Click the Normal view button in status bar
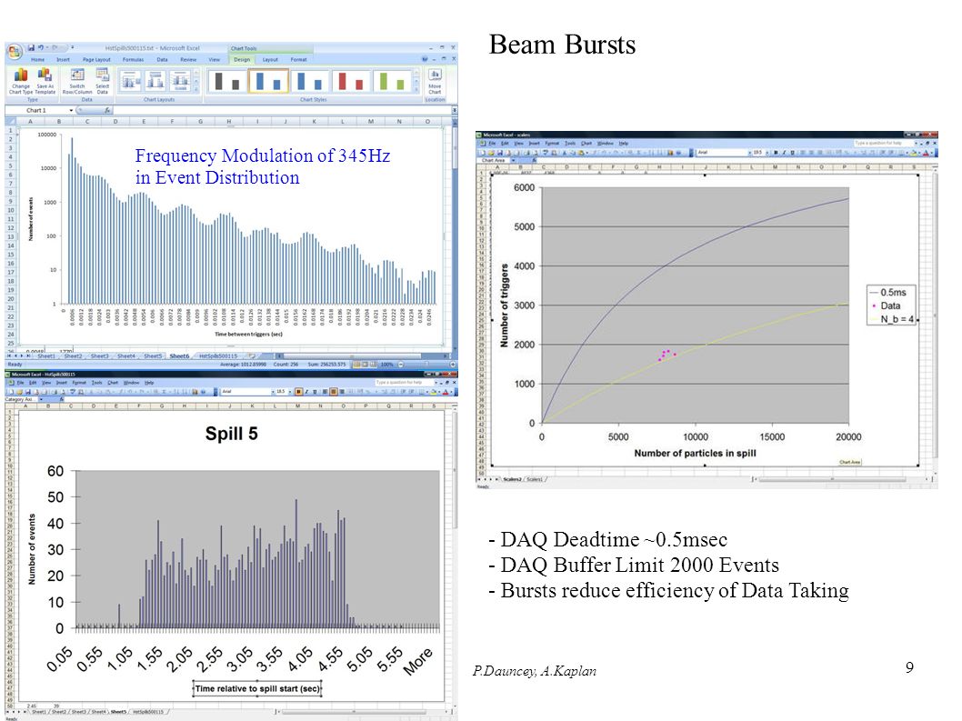This screenshot has height=721, width=962. tap(356, 365)
